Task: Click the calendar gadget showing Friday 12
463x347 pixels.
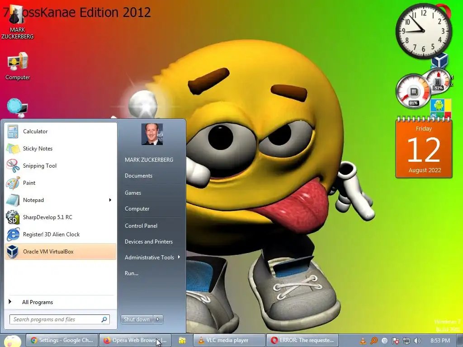Action: click(x=424, y=147)
